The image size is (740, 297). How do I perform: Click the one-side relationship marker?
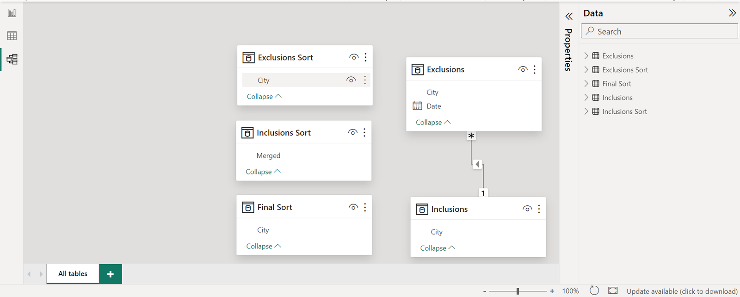483,193
